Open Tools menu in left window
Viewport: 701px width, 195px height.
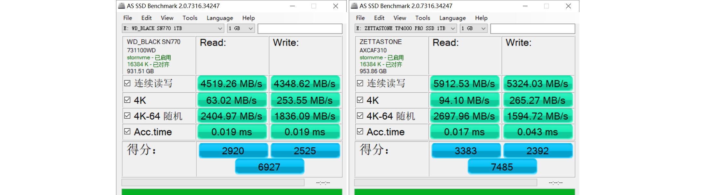pyautogui.click(x=190, y=18)
